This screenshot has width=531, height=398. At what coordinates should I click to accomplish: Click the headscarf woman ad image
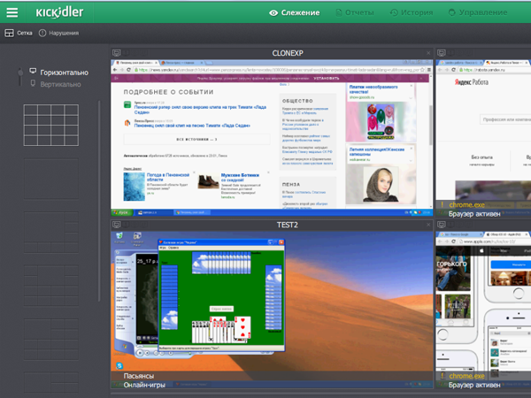pyautogui.click(x=381, y=185)
